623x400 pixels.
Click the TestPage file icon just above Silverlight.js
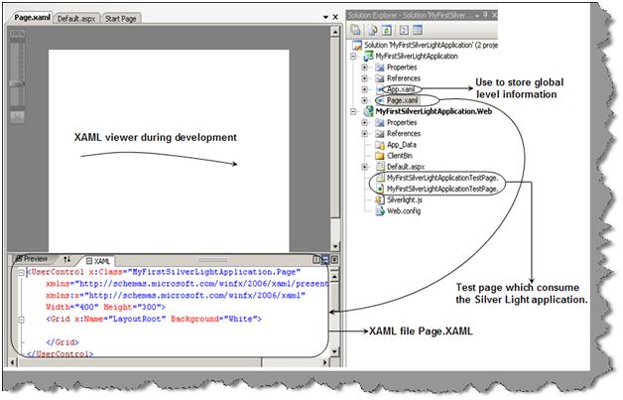pyautogui.click(x=380, y=189)
